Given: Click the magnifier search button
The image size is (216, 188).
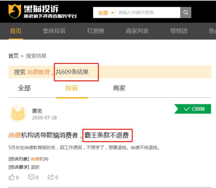Looking at the screenshot, I should point(186,12).
